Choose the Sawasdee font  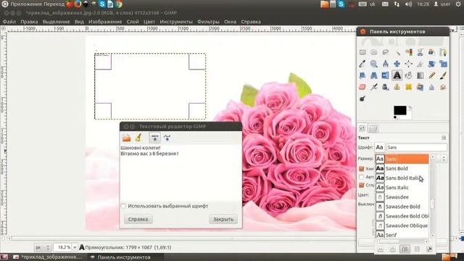pos(402,197)
